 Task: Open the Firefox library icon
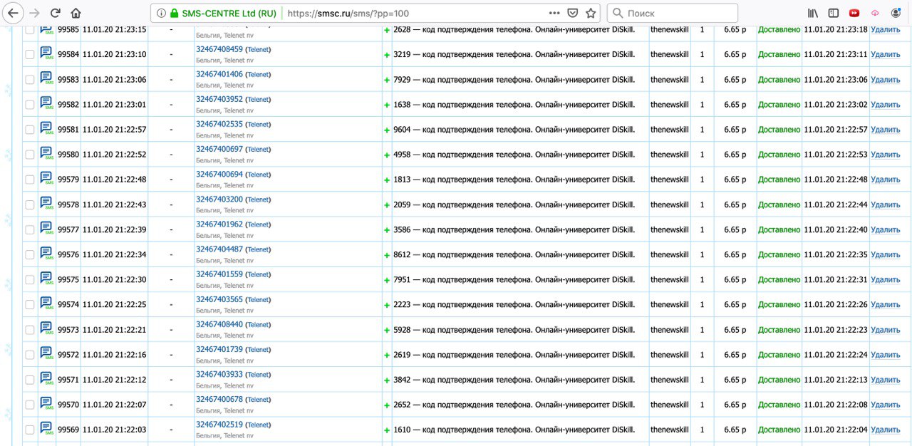[812, 13]
